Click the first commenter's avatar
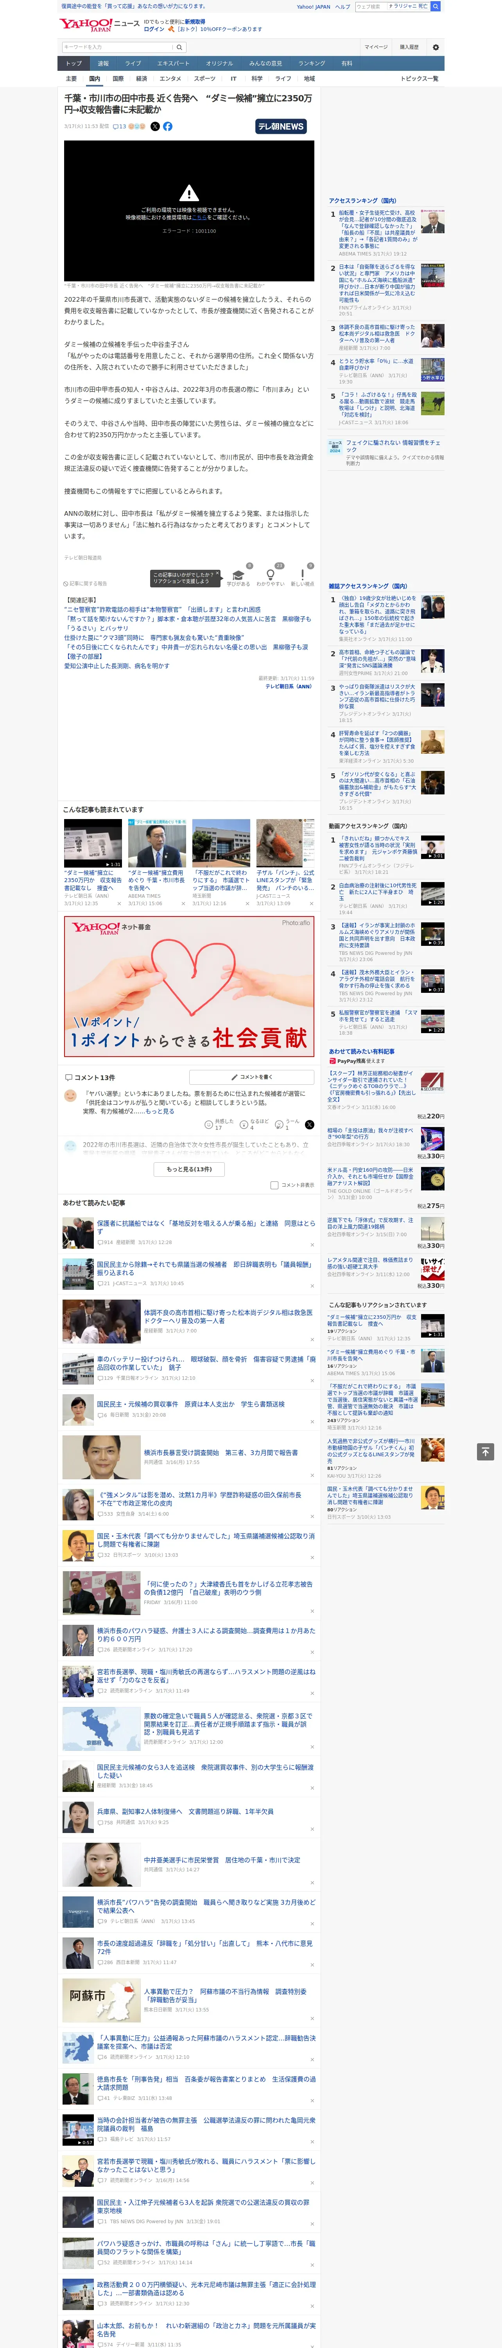Image resolution: width=502 pixels, height=2348 pixels. (x=70, y=1096)
